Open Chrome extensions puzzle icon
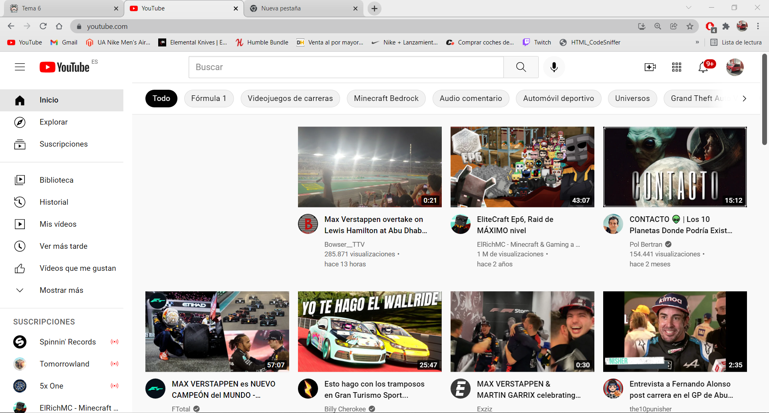This screenshot has height=413, width=769. coord(726,26)
